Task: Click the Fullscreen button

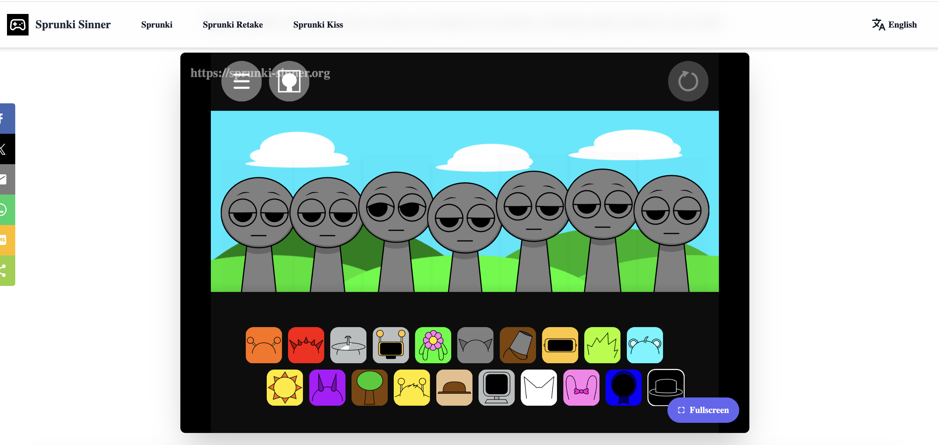Action: (x=703, y=410)
